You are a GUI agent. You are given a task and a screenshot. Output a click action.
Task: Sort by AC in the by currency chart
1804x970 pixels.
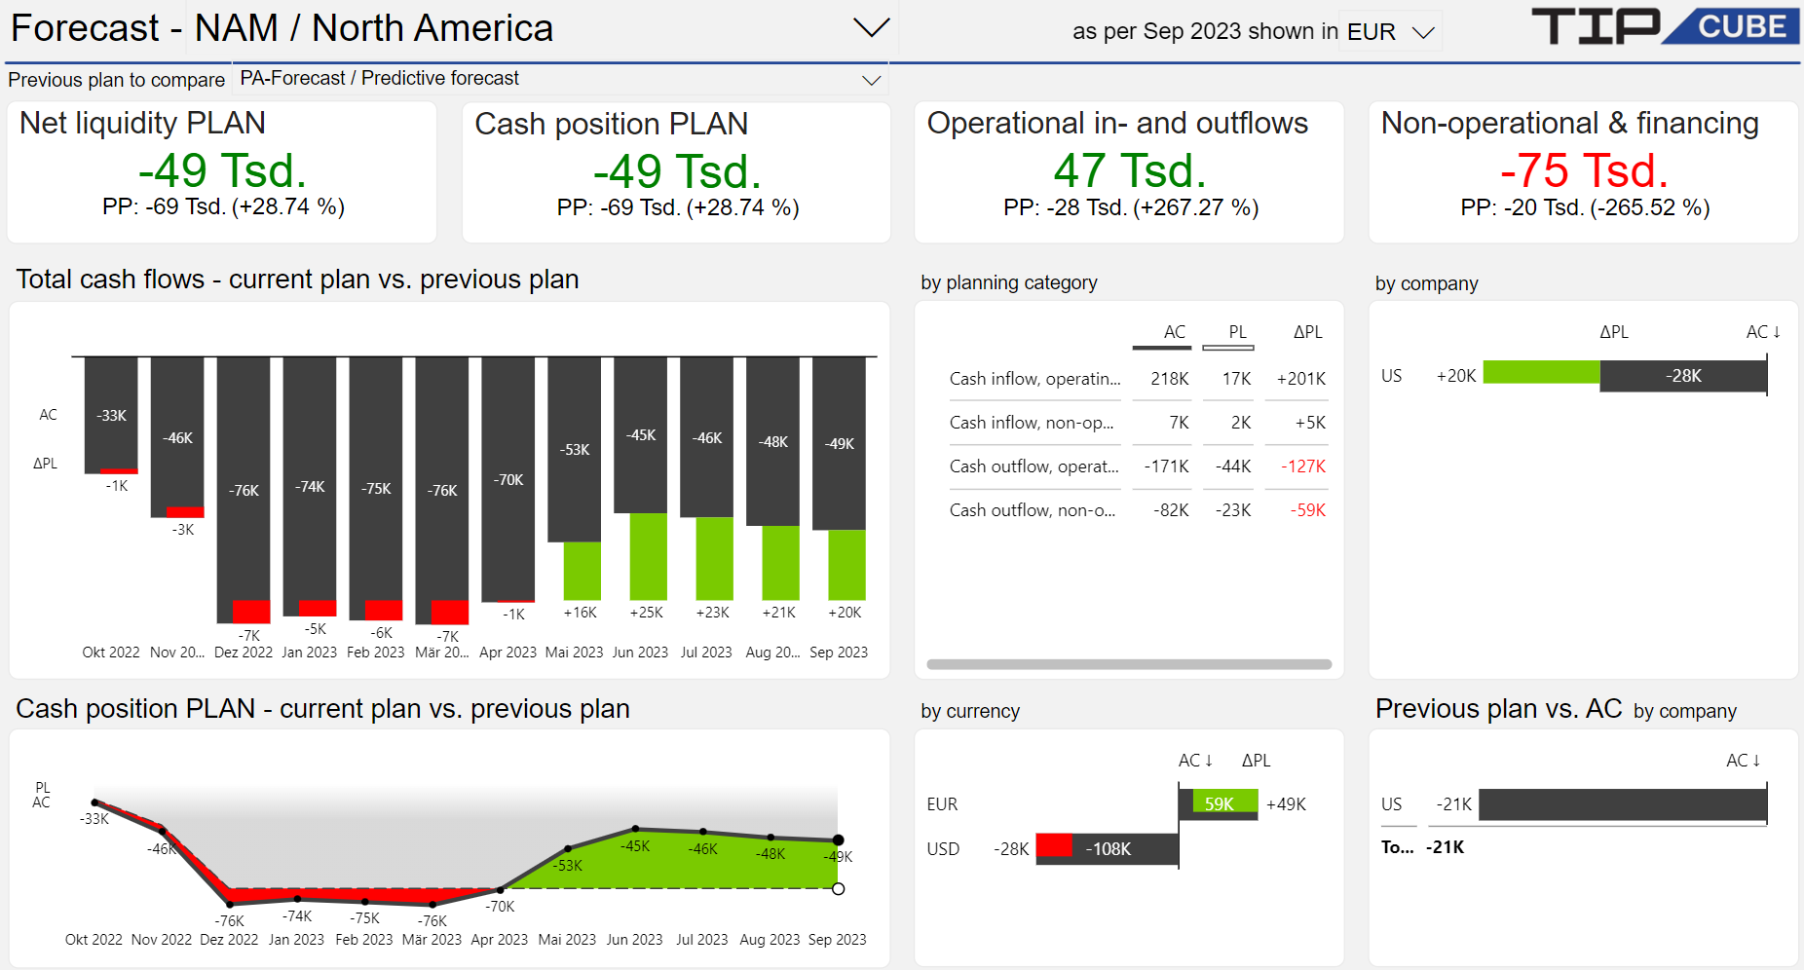pyautogui.click(x=1195, y=761)
